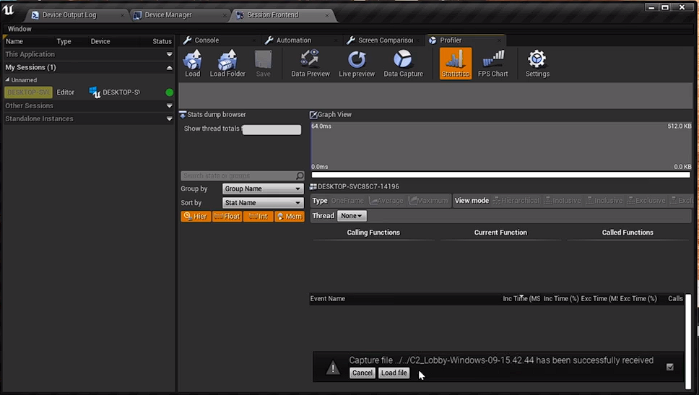Start Live preview in profiler

(357, 64)
